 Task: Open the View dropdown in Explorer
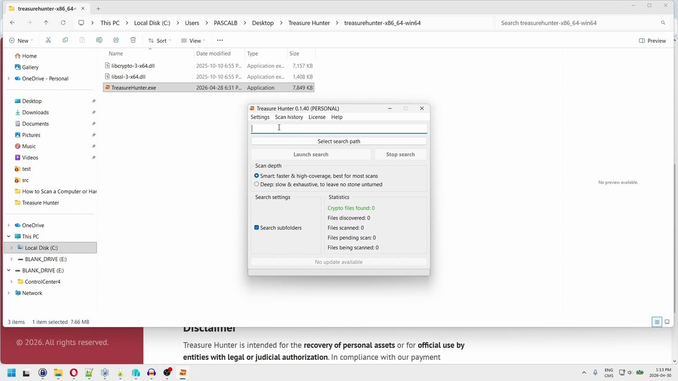193,41
